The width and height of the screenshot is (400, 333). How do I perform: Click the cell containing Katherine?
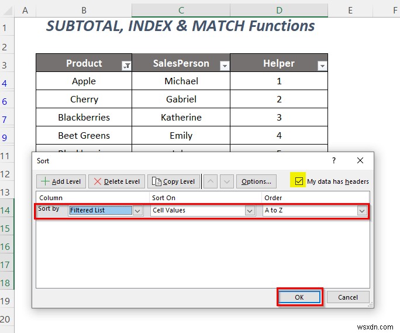(181, 117)
